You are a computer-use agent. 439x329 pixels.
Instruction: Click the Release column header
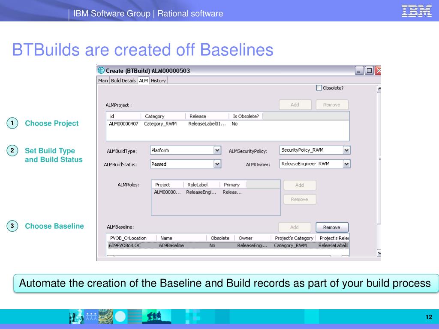(207, 116)
